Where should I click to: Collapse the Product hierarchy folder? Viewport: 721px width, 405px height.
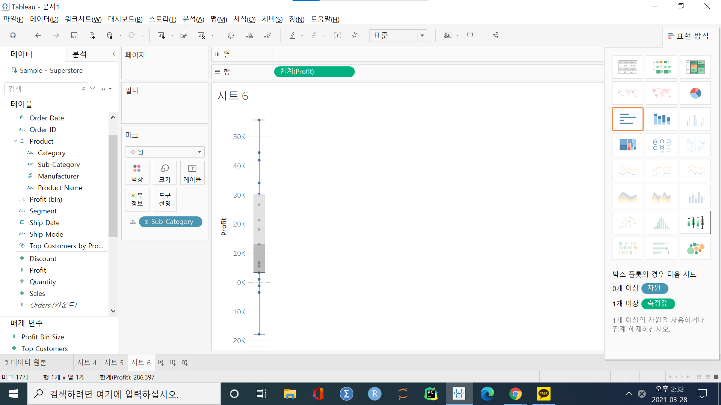(15, 141)
